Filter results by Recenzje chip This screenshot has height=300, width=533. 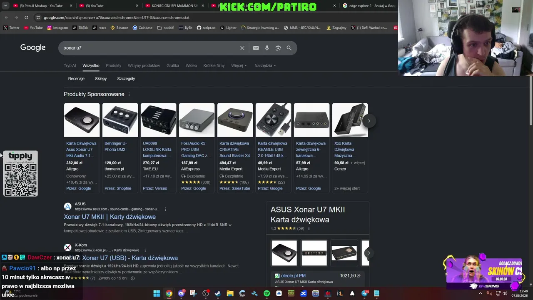(x=76, y=78)
